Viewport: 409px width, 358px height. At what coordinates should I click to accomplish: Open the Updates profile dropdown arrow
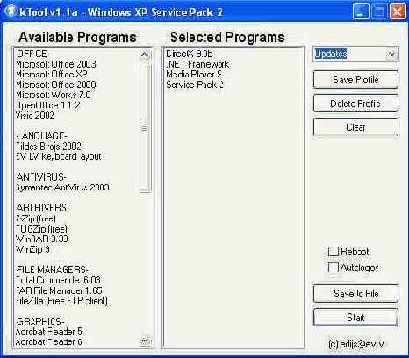391,54
